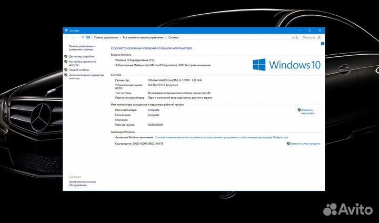The image size is (379, 223).
Task: Go up one level with up arrow
Action: click(x=83, y=38)
